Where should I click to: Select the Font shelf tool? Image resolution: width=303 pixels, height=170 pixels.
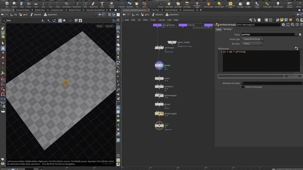[102, 4]
